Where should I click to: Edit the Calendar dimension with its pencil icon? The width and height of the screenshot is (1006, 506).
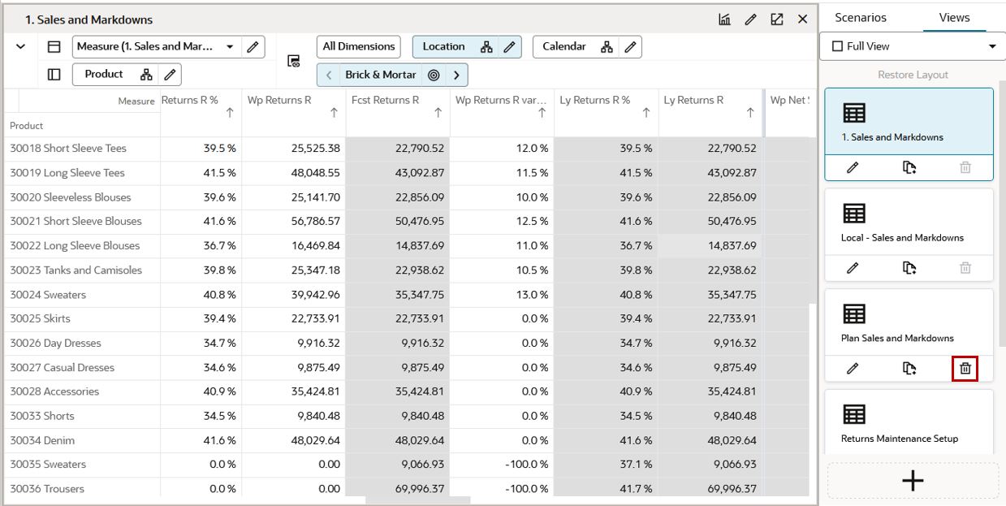click(x=631, y=47)
